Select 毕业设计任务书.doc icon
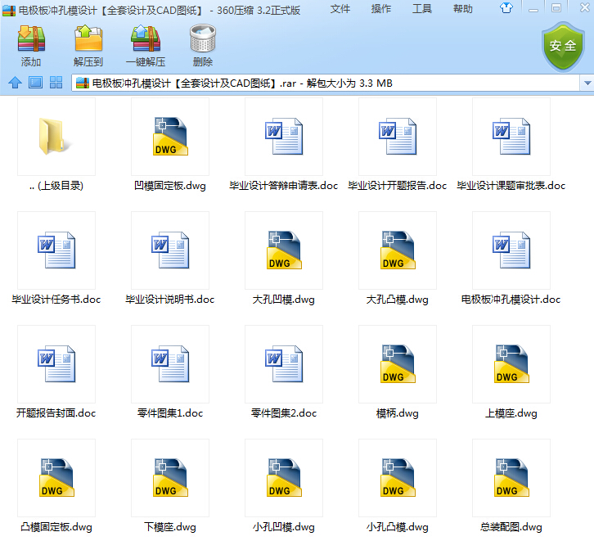Image resolution: width=594 pixels, height=550 pixels. 56,250
